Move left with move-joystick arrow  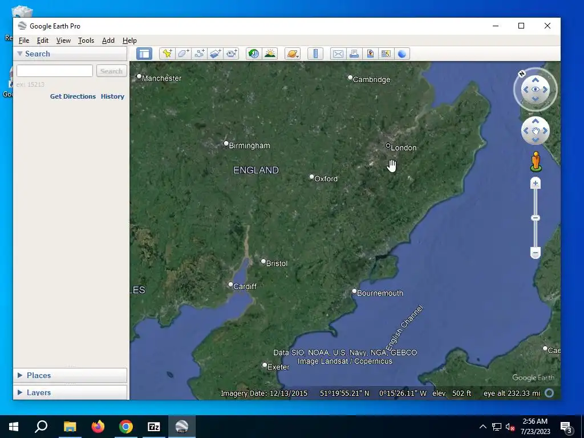[x=526, y=131]
